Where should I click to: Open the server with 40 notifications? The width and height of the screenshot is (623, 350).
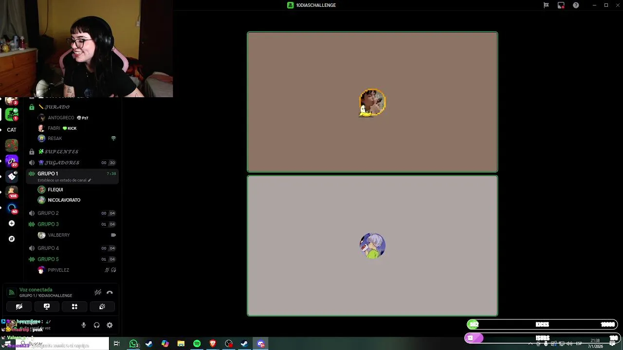coord(12,208)
